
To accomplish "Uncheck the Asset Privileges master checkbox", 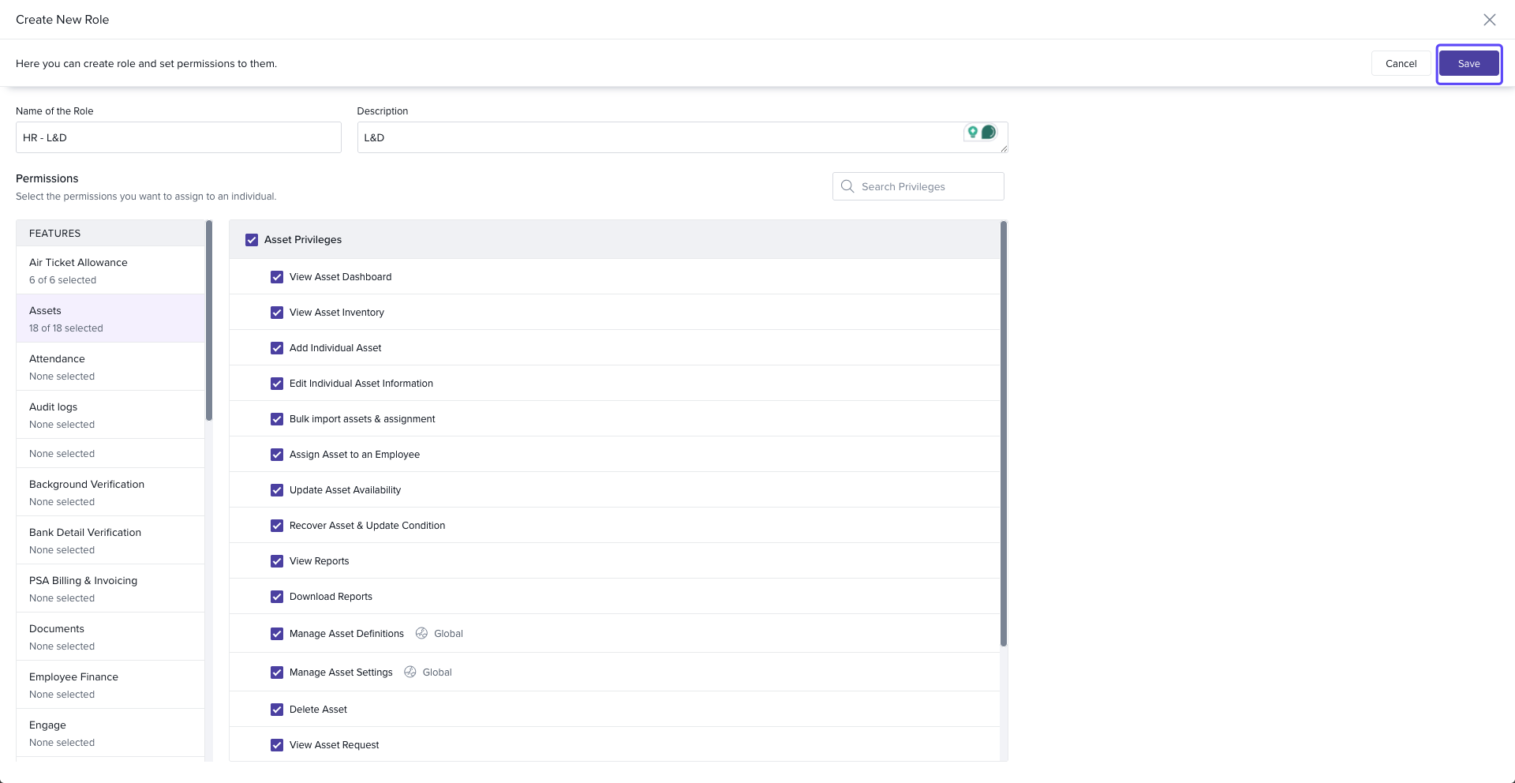I will pyautogui.click(x=252, y=240).
